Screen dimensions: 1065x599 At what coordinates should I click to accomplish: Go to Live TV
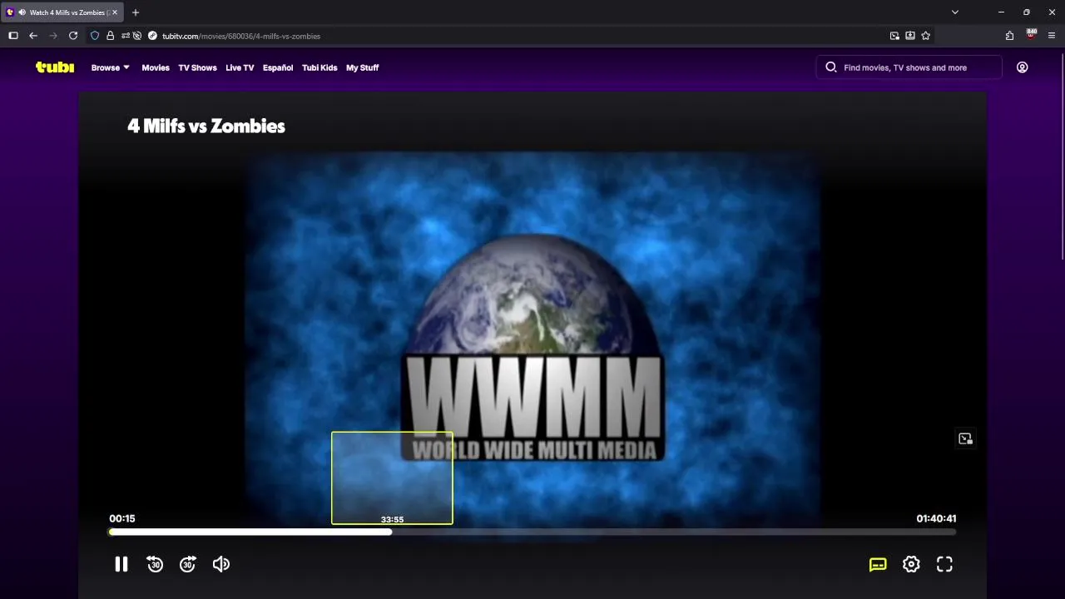pos(240,67)
